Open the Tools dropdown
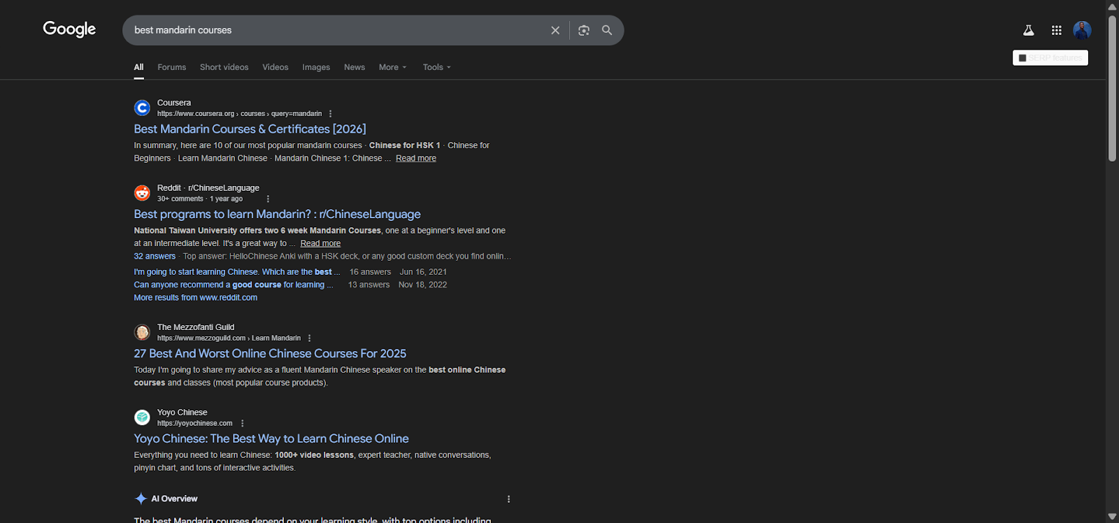The height and width of the screenshot is (523, 1119). [x=436, y=67]
